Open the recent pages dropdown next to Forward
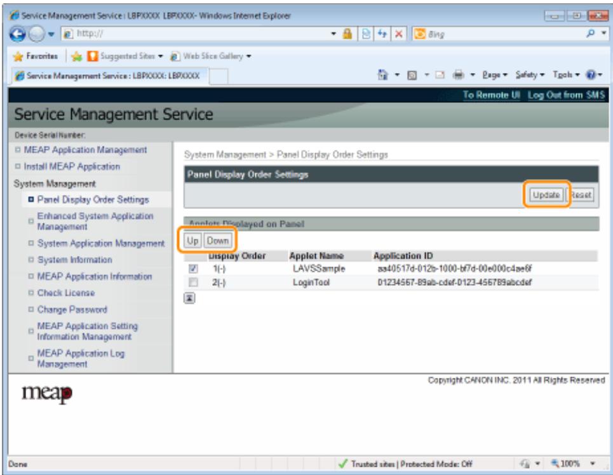Screen dimensions: 613x475 pos(51,34)
